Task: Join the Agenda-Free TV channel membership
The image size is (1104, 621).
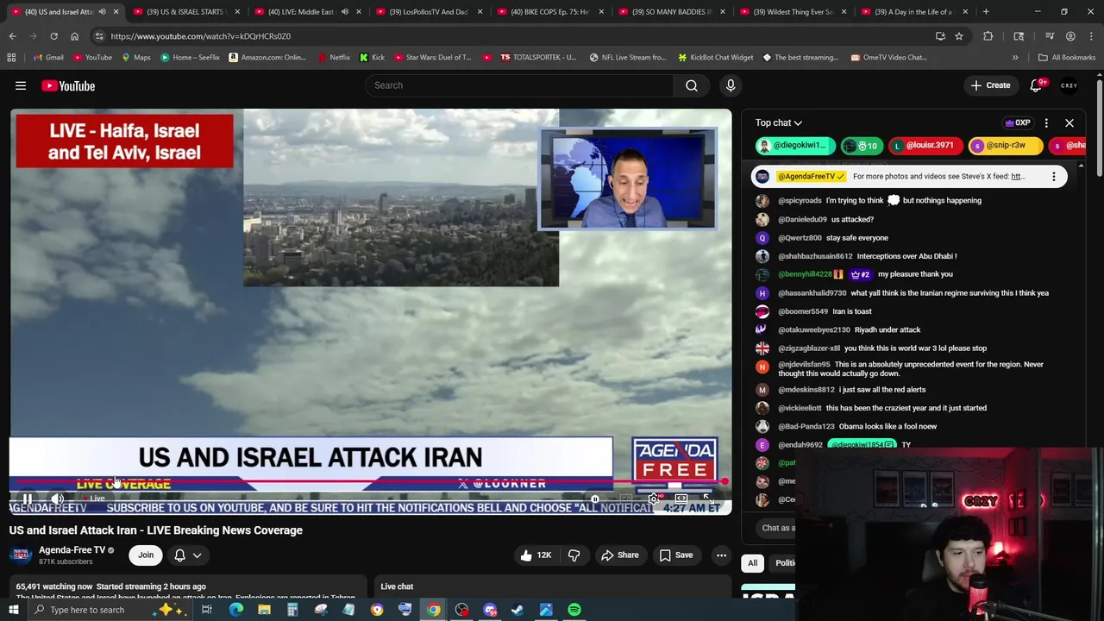Action: (x=146, y=555)
